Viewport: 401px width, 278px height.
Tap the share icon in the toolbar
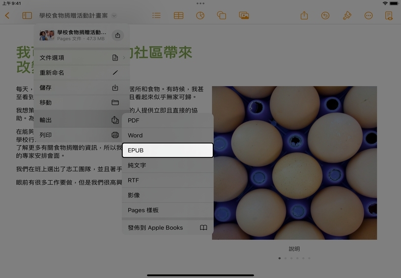click(x=304, y=16)
